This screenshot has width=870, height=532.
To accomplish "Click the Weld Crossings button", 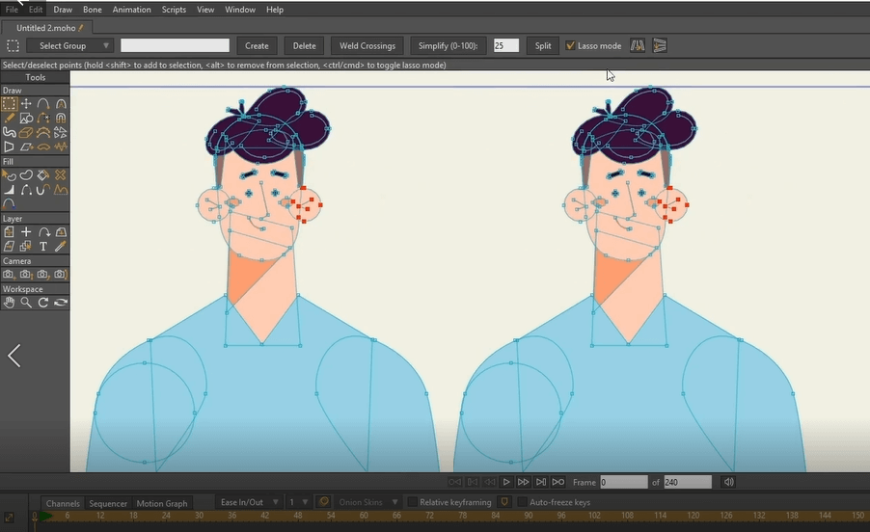I will [367, 45].
